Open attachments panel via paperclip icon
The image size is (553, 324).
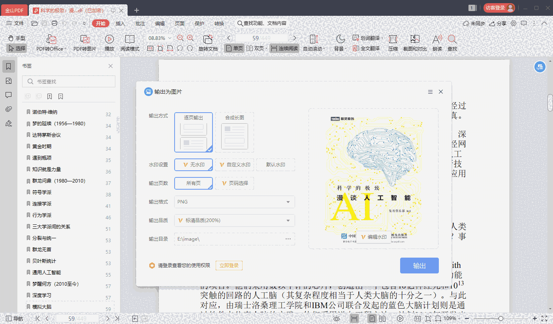9,109
